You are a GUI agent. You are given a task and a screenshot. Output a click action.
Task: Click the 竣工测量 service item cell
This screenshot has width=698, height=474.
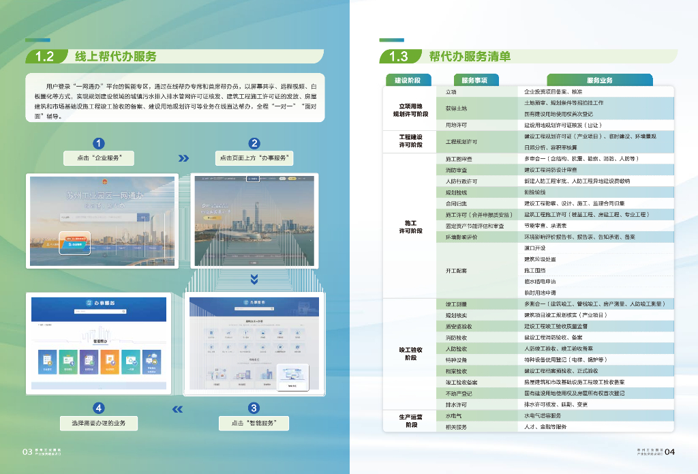coord(477,304)
